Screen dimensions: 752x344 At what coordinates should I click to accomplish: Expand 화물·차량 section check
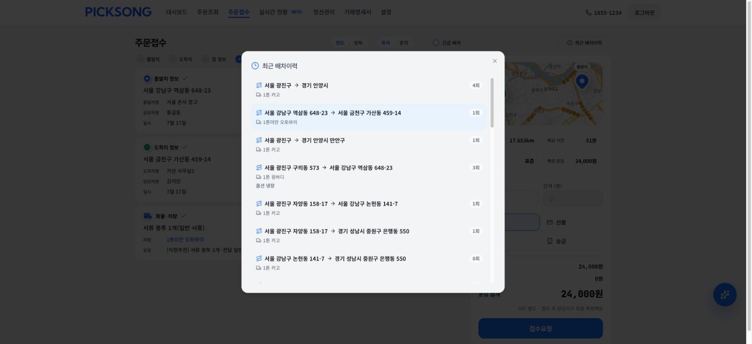183,216
